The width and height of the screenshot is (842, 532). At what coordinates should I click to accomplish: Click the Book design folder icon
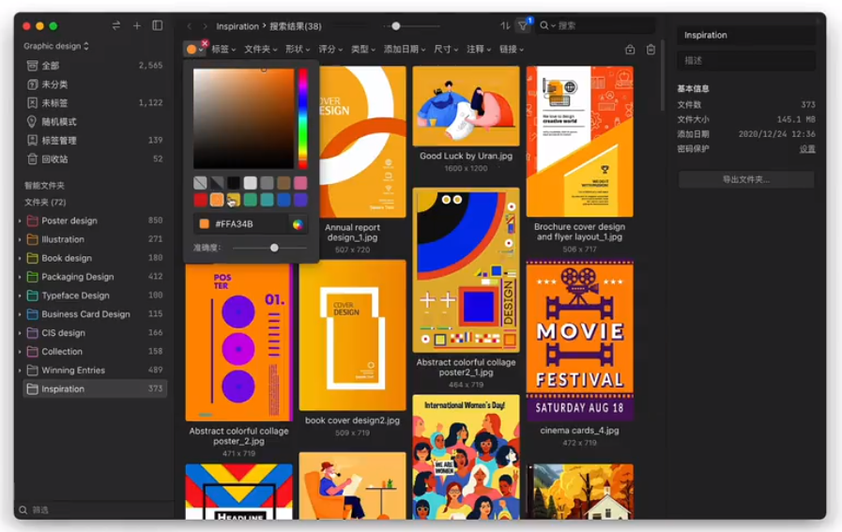(x=32, y=258)
